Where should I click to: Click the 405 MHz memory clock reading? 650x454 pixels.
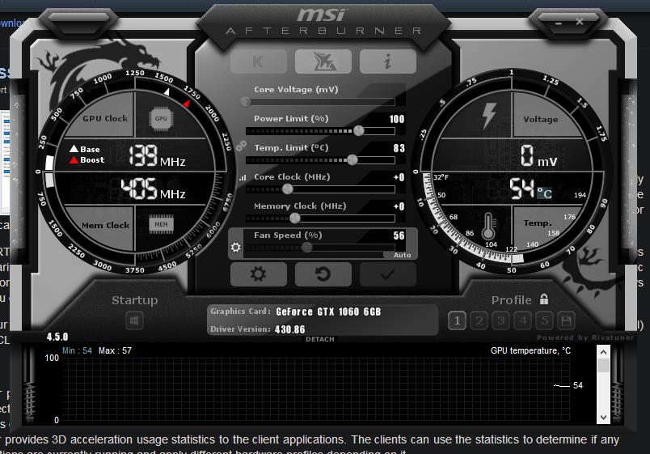(153, 189)
